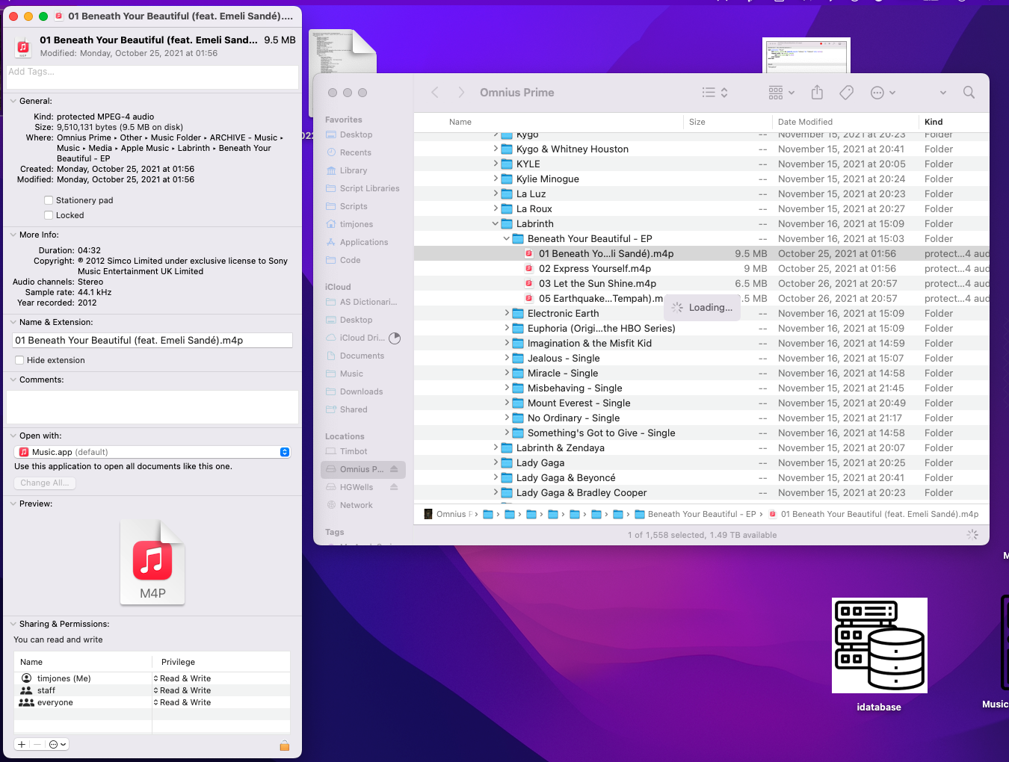Collapse the Labrinth folder disclosure triangle

pyautogui.click(x=496, y=224)
